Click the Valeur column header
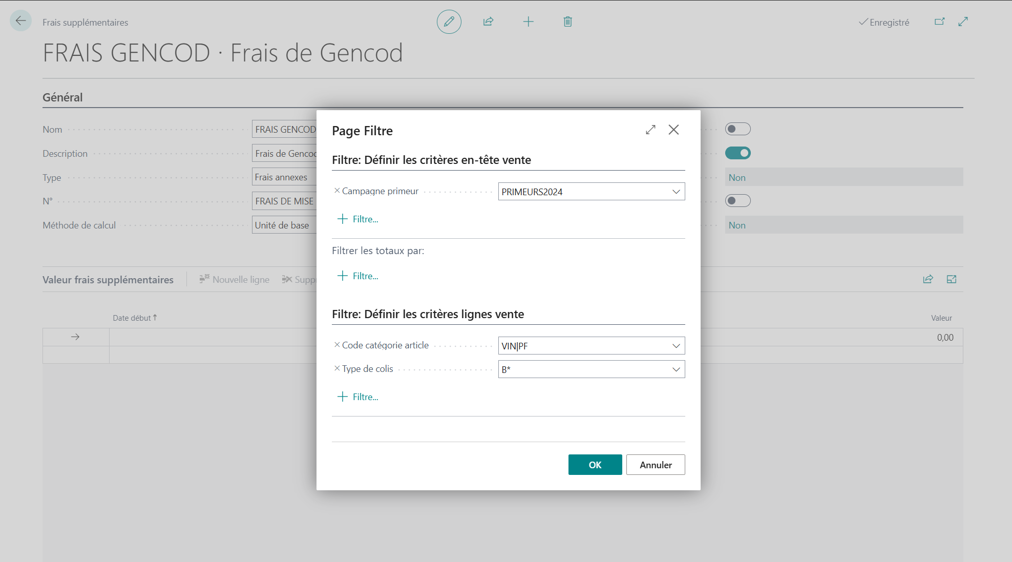This screenshot has width=1012, height=562. pyautogui.click(x=941, y=318)
